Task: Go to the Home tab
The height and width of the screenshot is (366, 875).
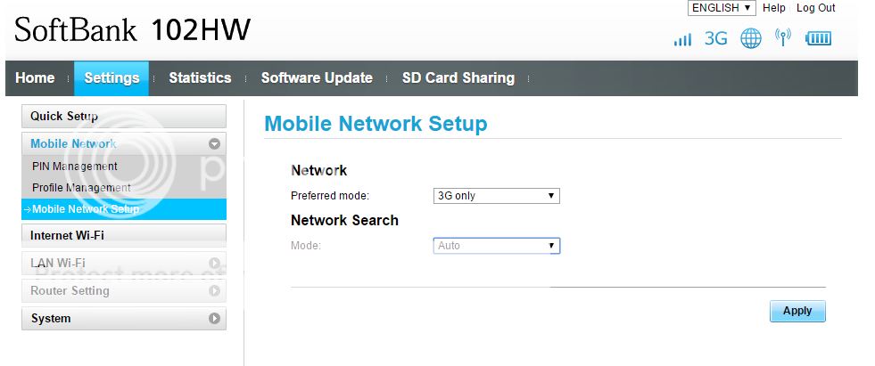Action: point(35,78)
